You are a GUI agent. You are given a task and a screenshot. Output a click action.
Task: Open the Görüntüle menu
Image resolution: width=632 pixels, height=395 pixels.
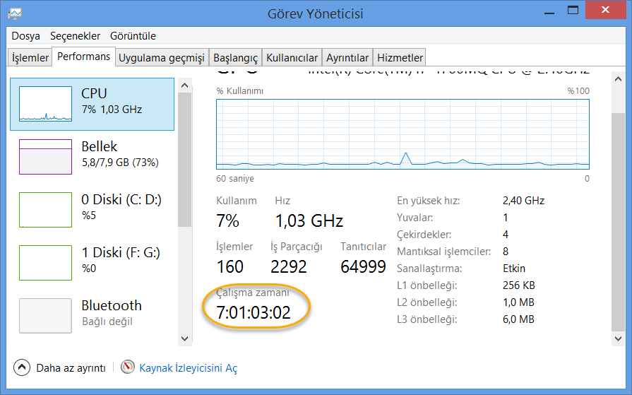pos(133,36)
